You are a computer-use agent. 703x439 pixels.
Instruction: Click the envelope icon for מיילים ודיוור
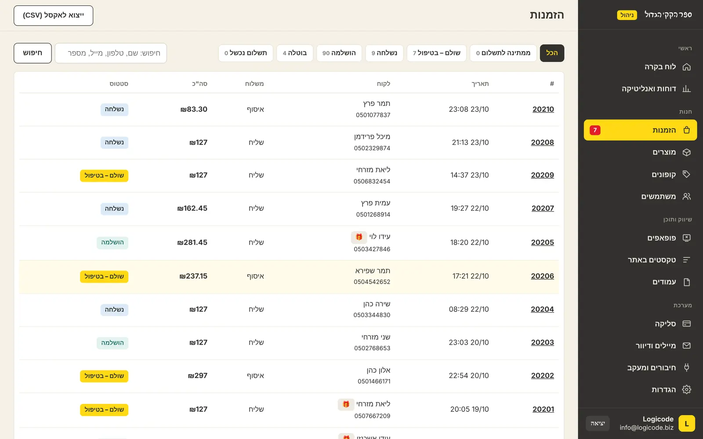click(687, 345)
